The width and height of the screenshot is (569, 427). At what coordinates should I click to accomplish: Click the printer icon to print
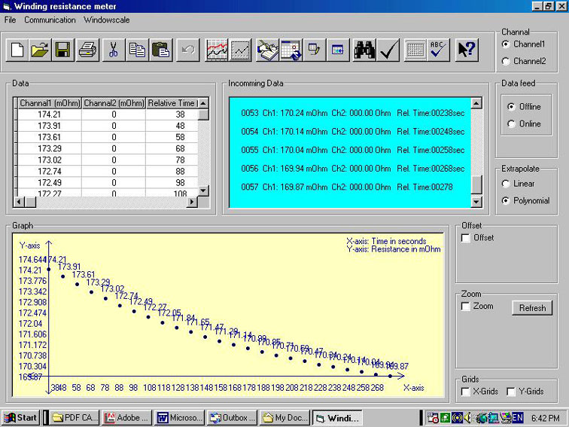pos(87,50)
